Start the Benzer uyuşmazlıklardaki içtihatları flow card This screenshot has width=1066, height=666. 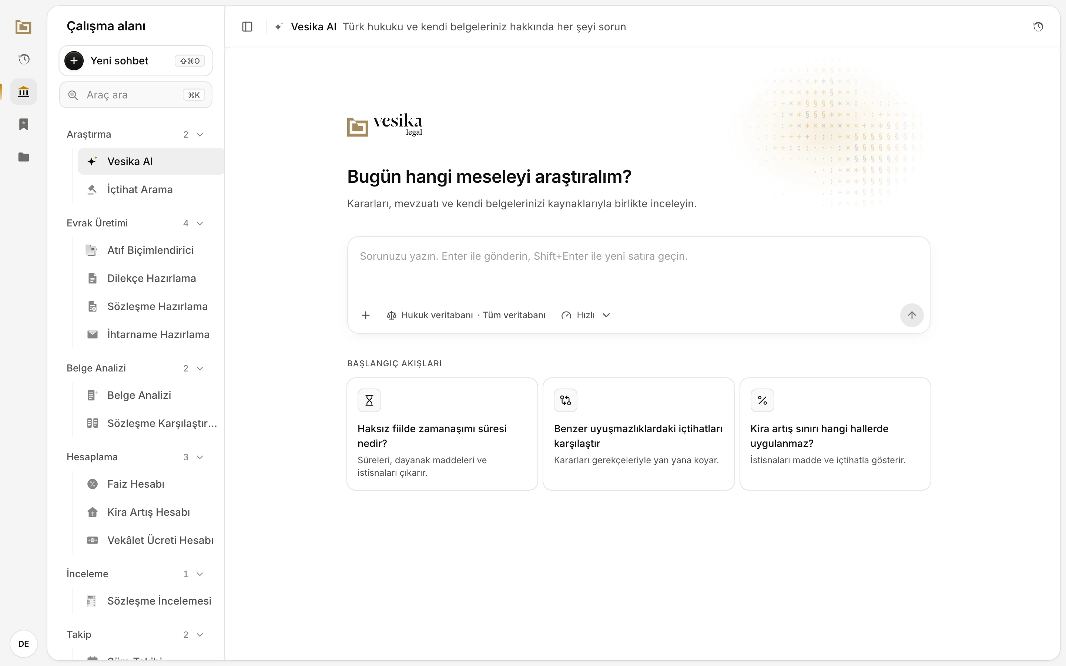[639, 434]
